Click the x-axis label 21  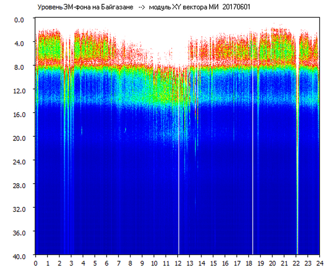click(x=284, y=263)
